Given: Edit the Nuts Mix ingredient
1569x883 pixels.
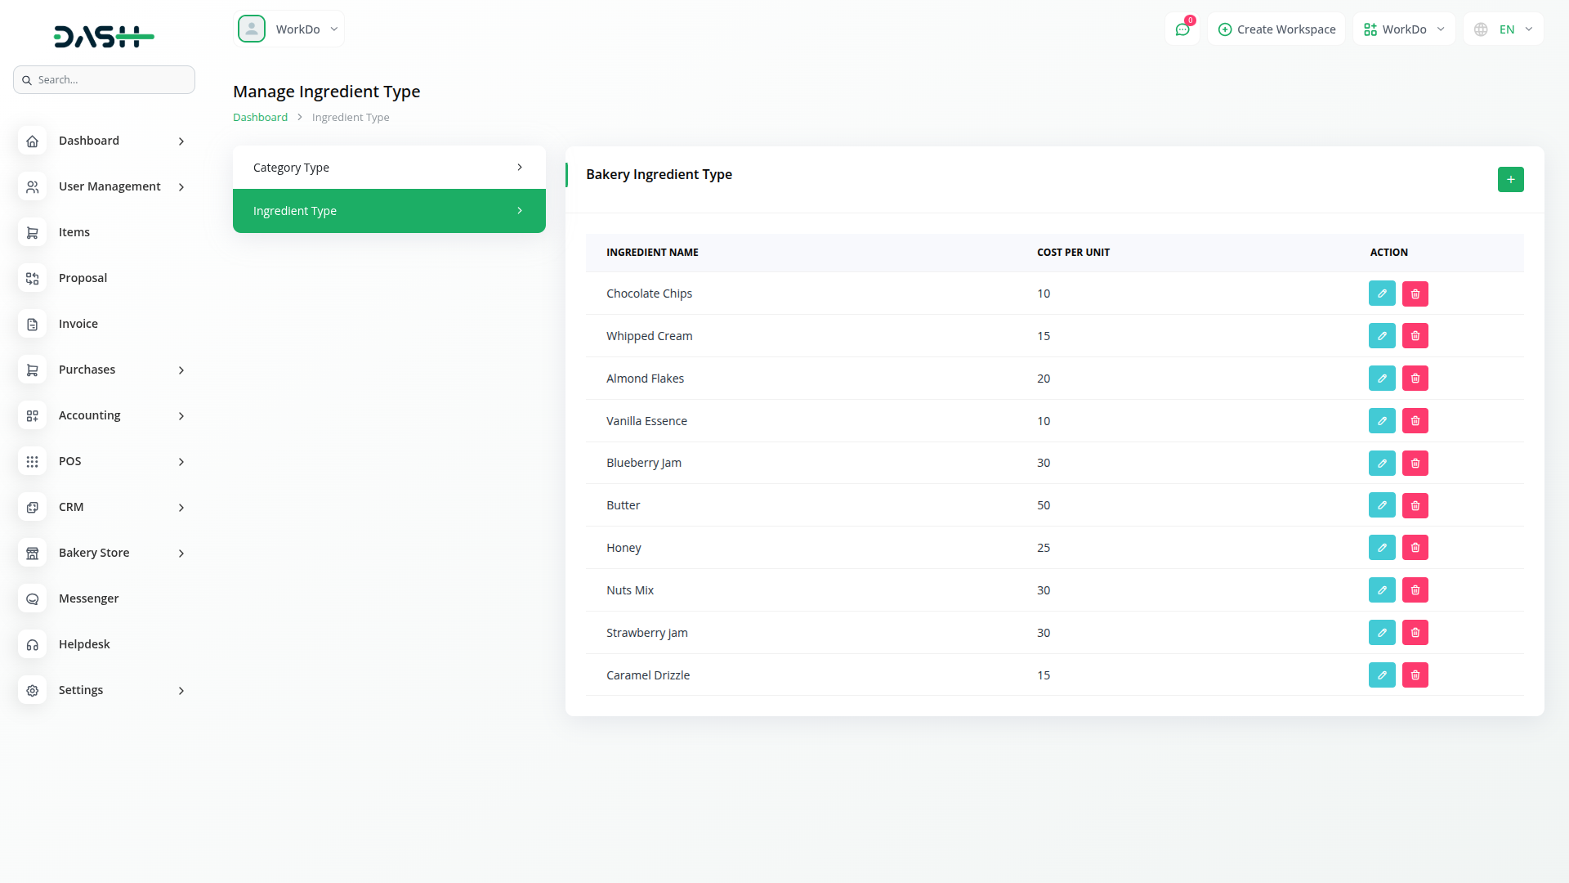Looking at the screenshot, I should pos(1382,590).
